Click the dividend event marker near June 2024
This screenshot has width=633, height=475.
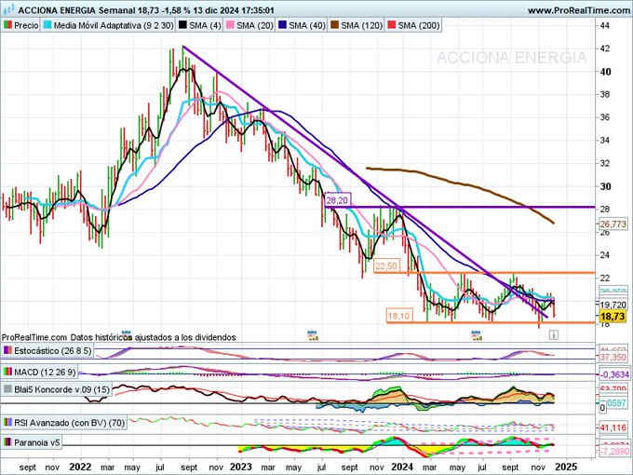[477, 335]
